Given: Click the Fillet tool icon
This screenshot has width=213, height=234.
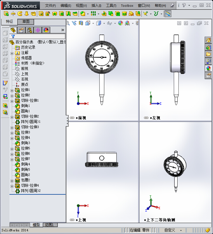Looking at the screenshot, I should point(83,14).
